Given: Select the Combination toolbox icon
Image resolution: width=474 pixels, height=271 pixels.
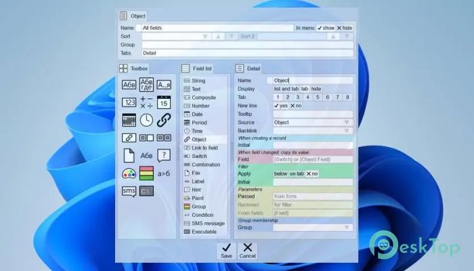Looking at the screenshot, I should click(164, 138).
